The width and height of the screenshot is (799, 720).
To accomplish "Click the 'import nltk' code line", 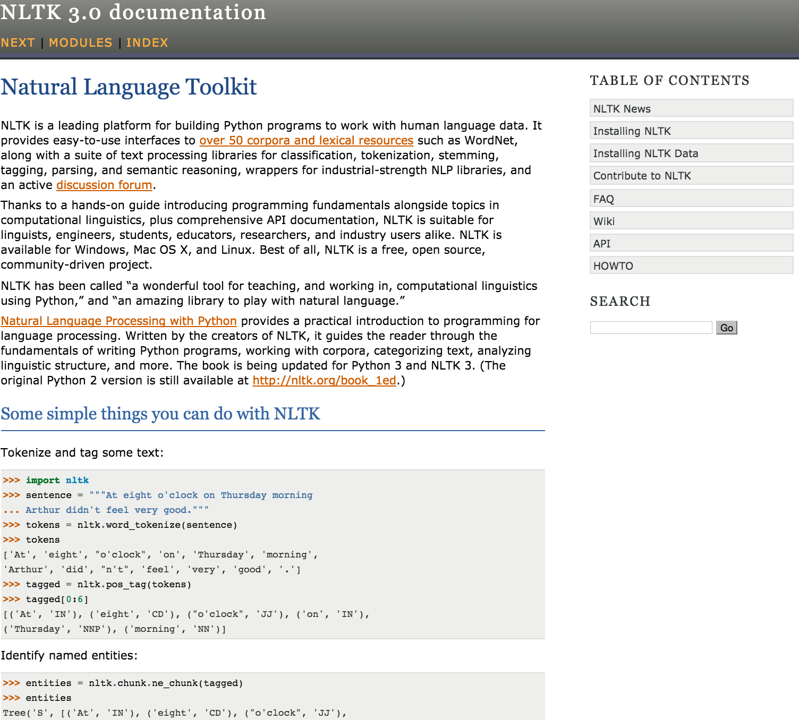I will (57, 480).
